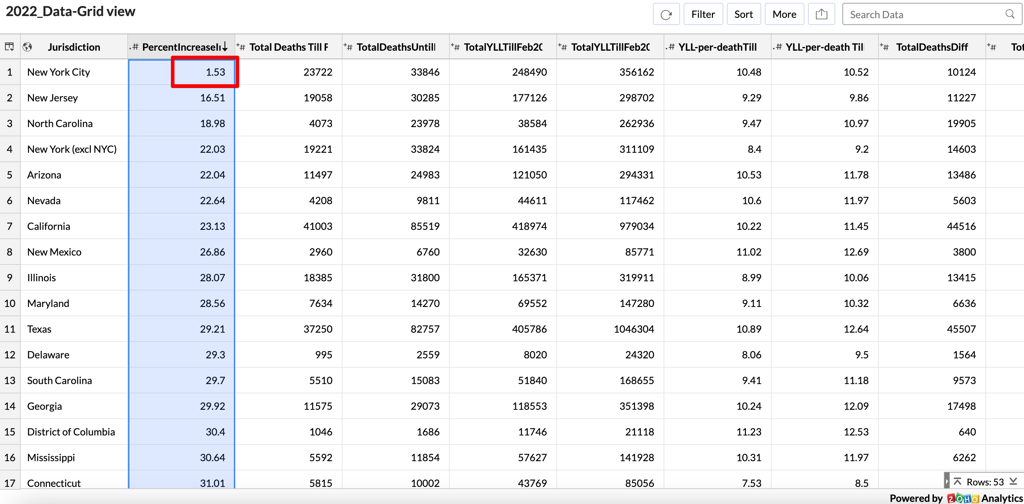1024x504 pixels.
Task: Click the value 15083 in South Carolina row
Action: coord(425,380)
